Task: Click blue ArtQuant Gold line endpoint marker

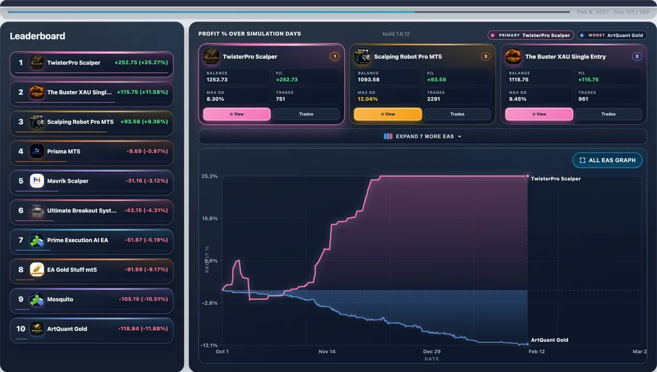Action: click(527, 344)
